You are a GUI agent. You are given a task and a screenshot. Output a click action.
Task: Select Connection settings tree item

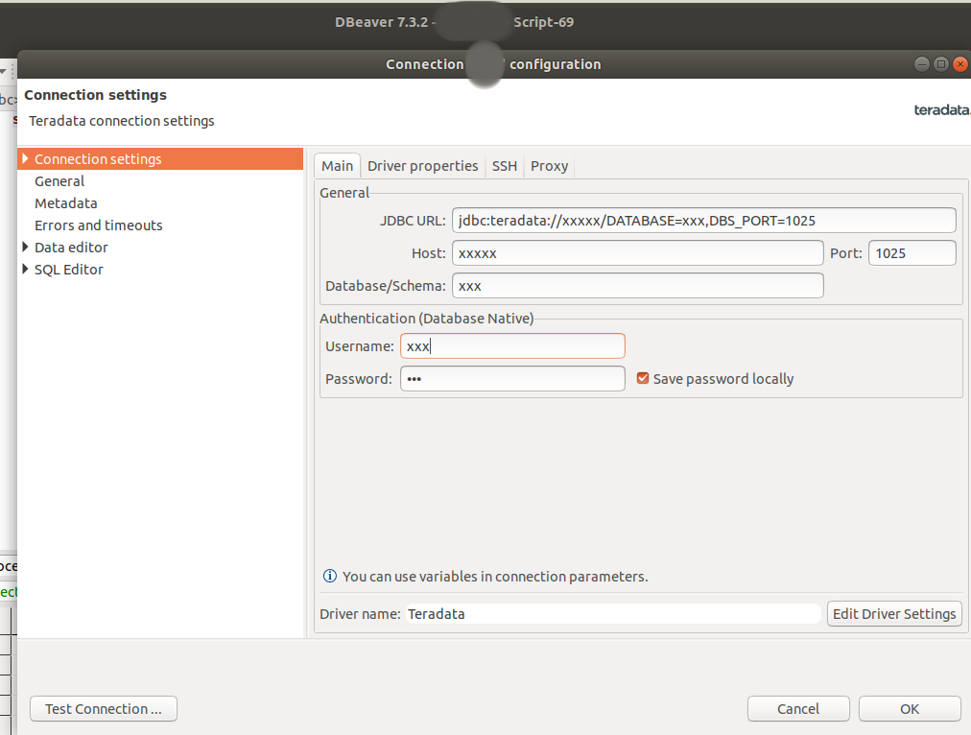coord(160,158)
